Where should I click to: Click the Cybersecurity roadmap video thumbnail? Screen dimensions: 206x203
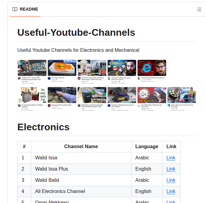tap(122, 68)
